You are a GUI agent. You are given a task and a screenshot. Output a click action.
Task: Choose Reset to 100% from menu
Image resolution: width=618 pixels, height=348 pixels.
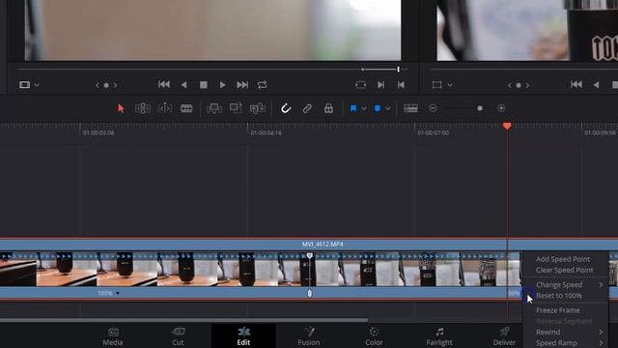tap(559, 296)
